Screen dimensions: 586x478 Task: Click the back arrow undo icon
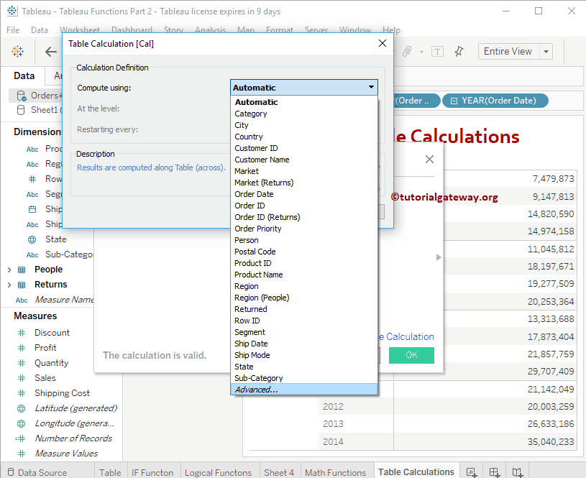click(x=51, y=52)
